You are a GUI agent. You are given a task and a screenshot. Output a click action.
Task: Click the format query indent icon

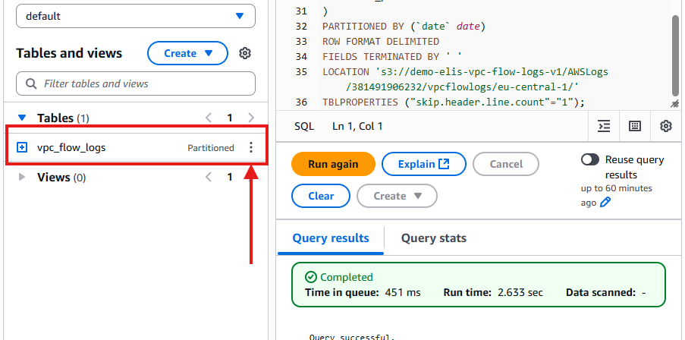pyautogui.click(x=604, y=126)
